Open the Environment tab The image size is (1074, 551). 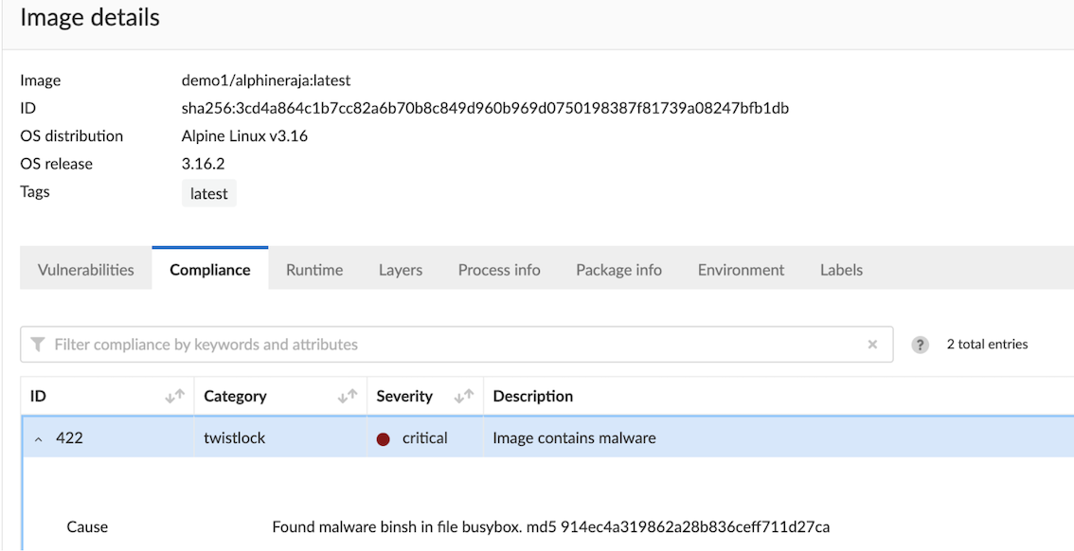coord(742,269)
